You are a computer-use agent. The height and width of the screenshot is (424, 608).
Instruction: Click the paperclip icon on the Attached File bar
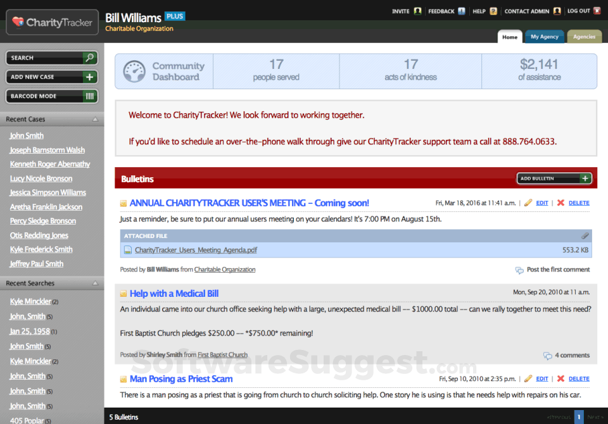click(x=584, y=235)
